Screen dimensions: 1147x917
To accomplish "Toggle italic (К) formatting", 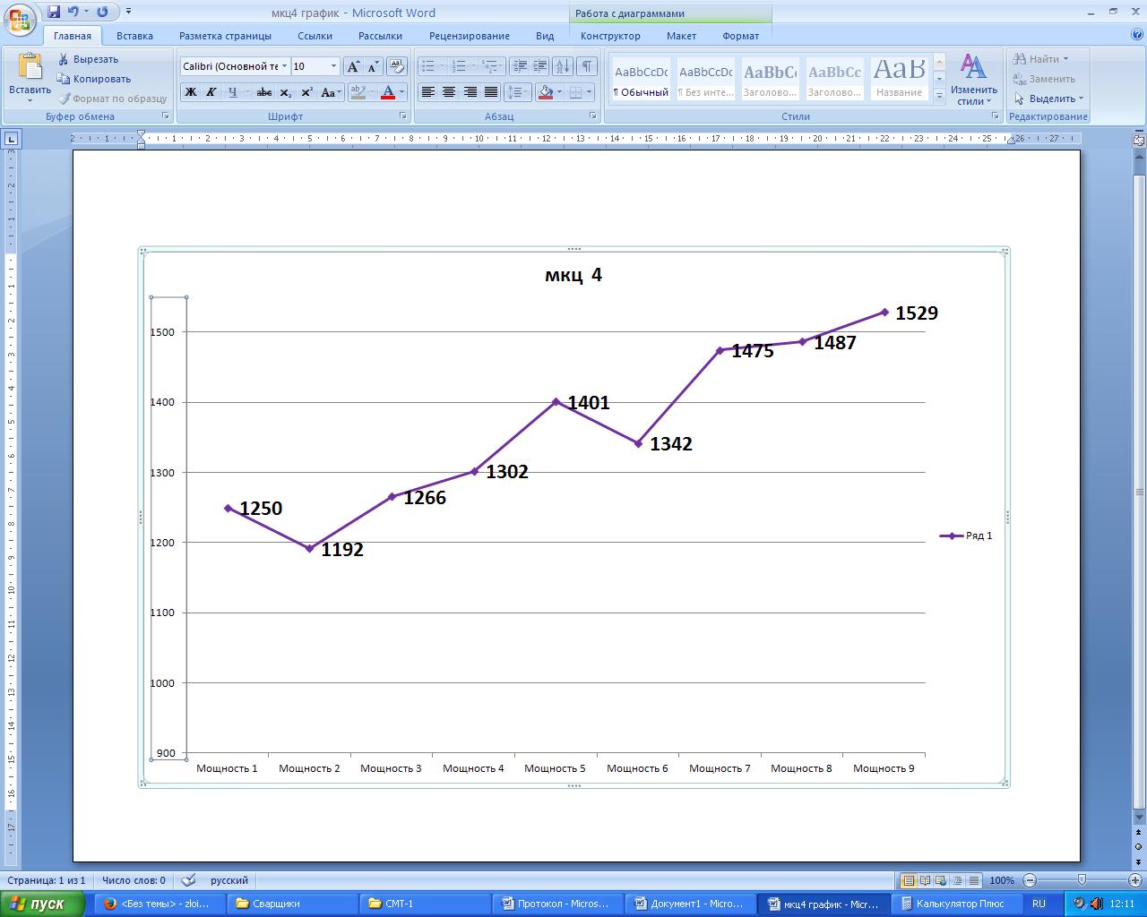I will click(x=211, y=92).
